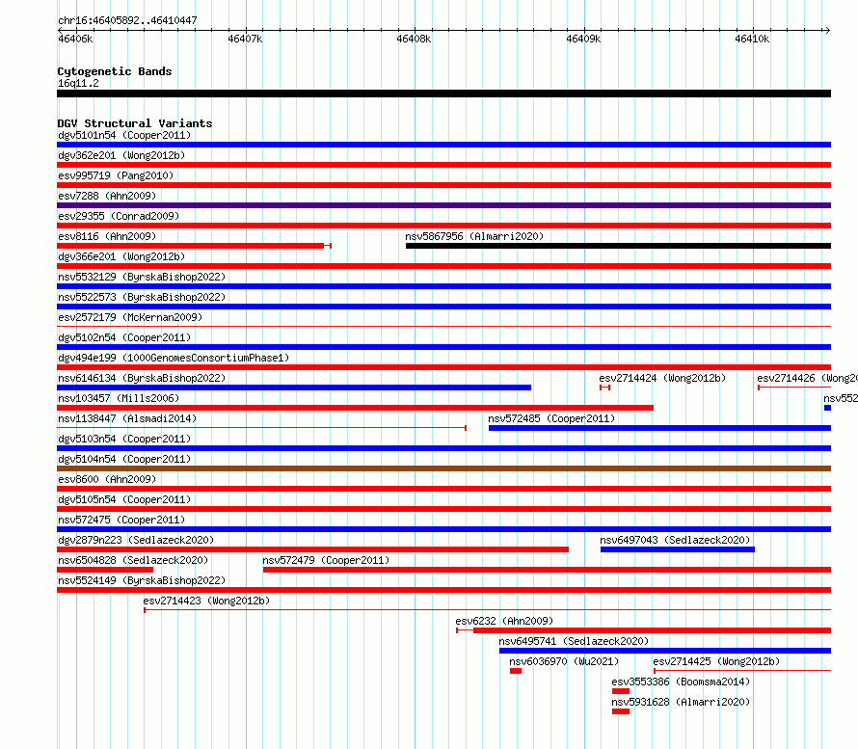Viewport: 858px width, 749px height.
Task: Click the brown dgv5104n54 variant bar
Action: point(443,468)
